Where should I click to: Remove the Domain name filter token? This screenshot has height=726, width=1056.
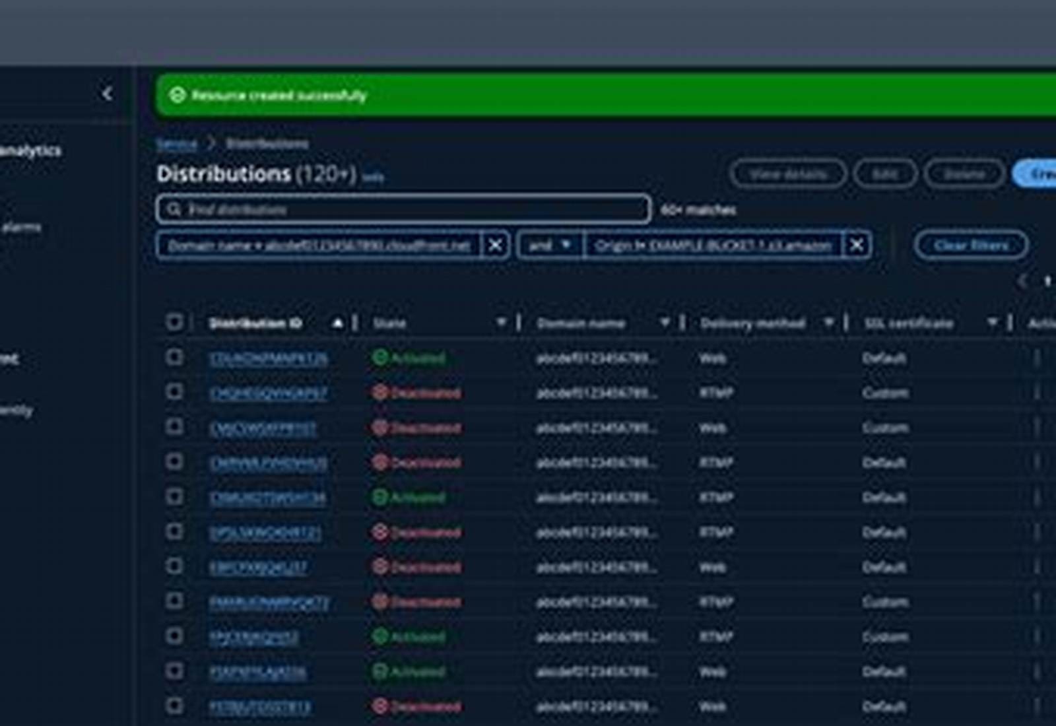tap(495, 246)
